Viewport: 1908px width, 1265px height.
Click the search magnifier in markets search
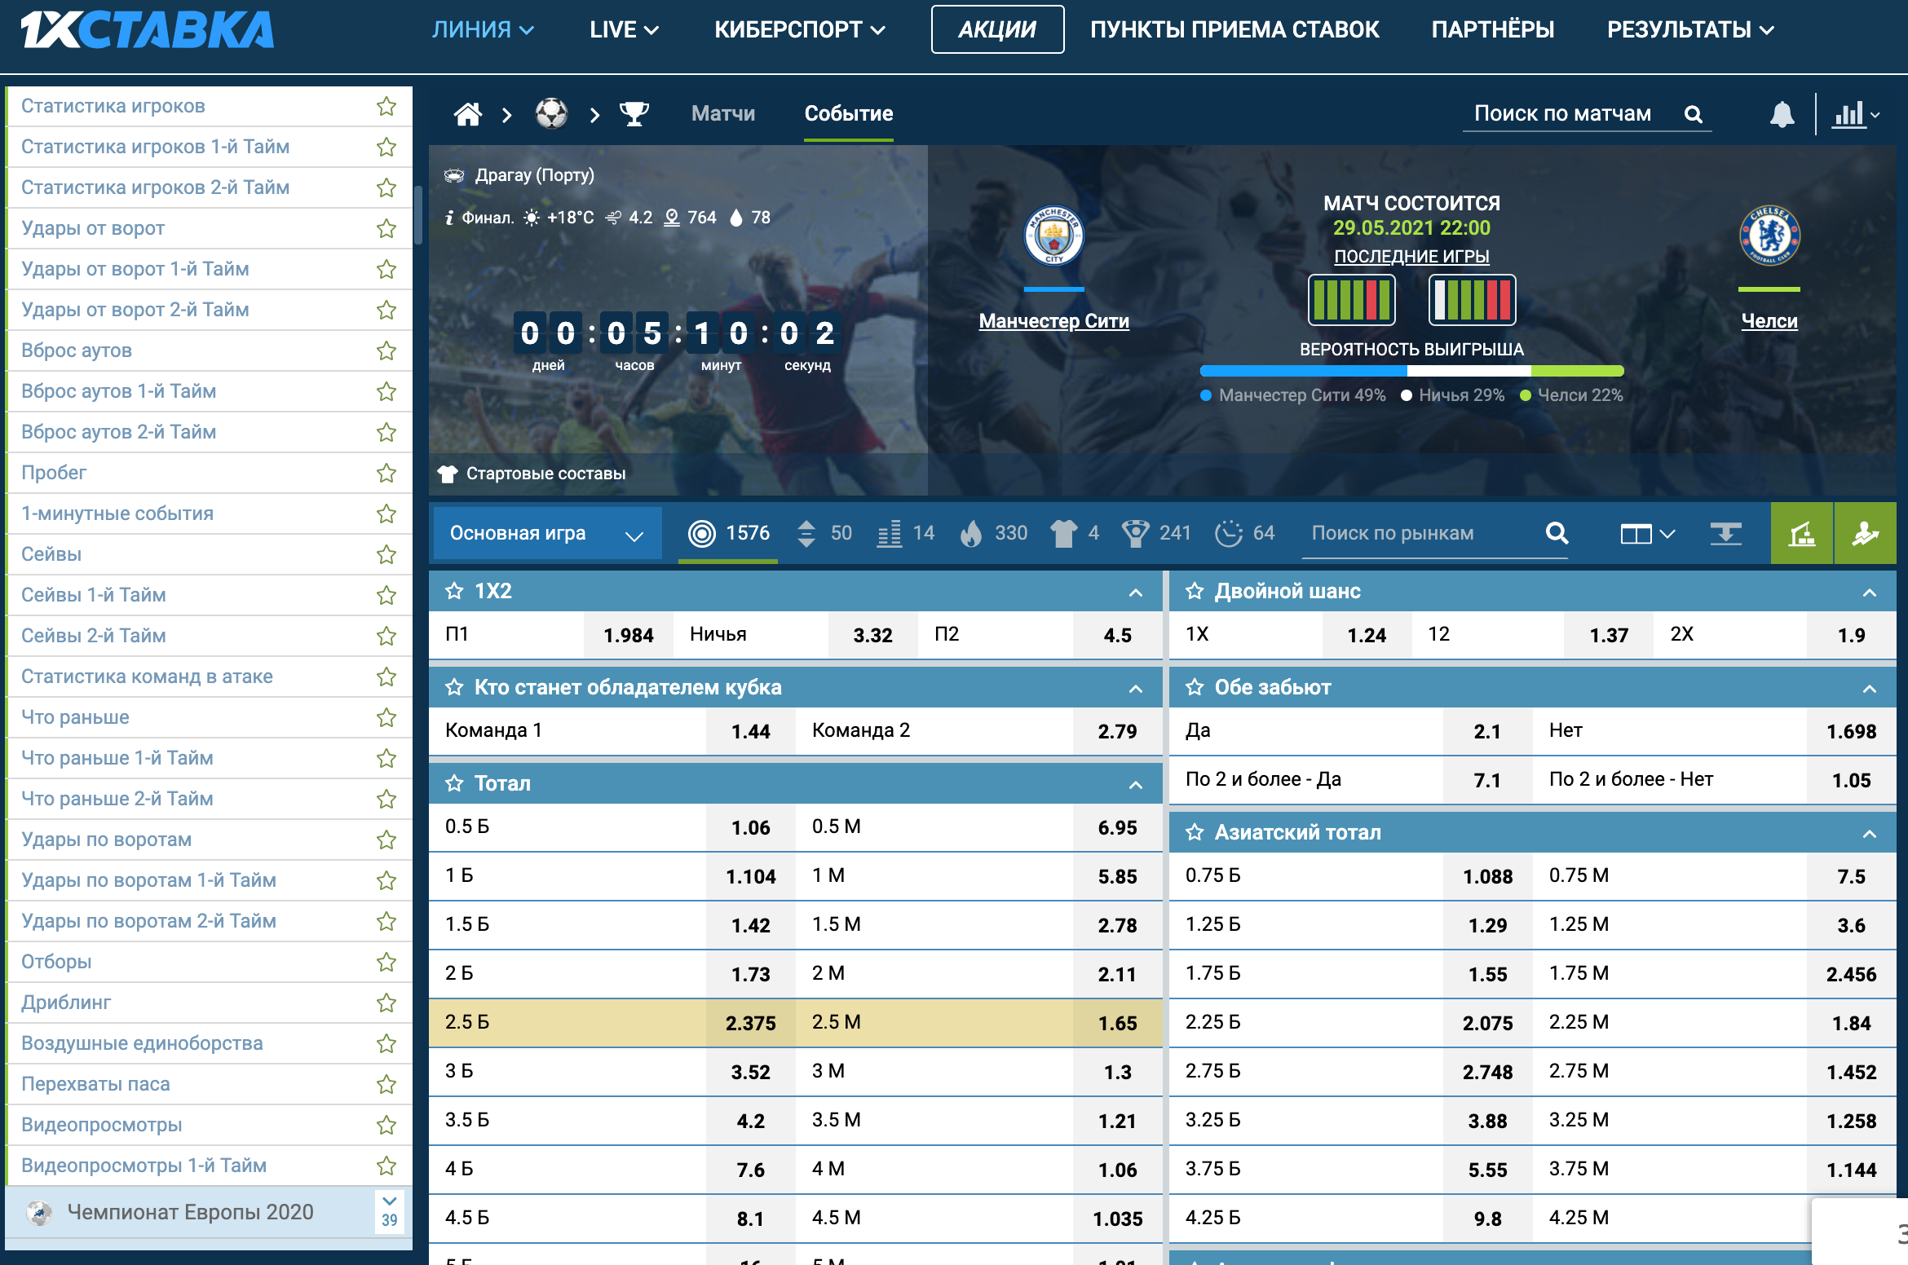[1557, 533]
